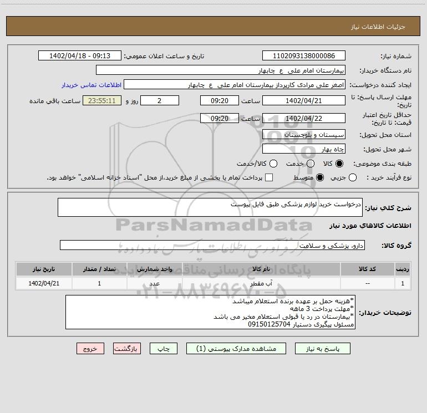Click the table date cell 1402/04/21

tap(44, 283)
